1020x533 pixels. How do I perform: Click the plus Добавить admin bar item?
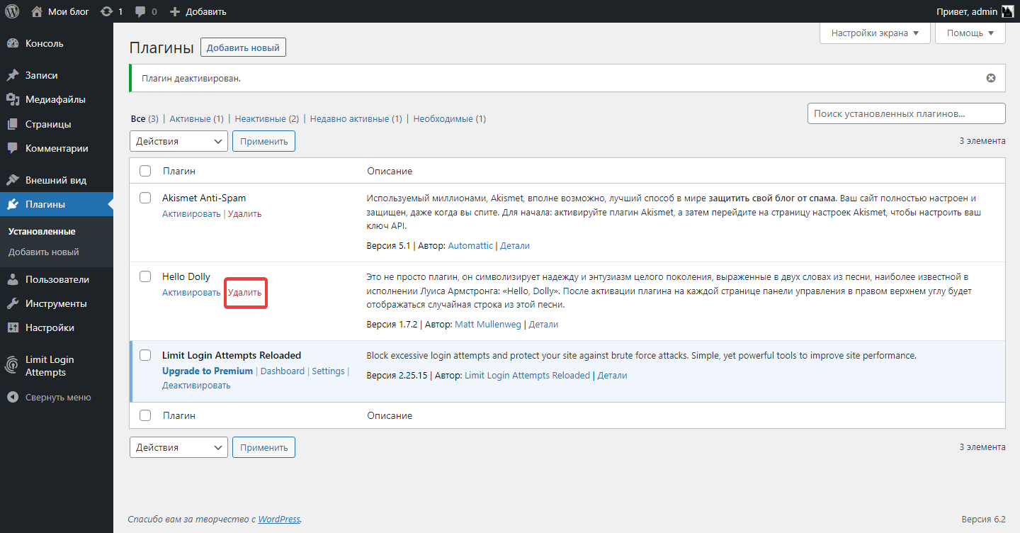(x=198, y=11)
